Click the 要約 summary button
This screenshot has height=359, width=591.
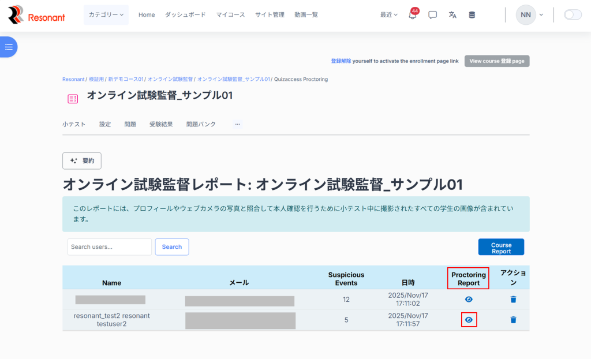pyautogui.click(x=82, y=161)
